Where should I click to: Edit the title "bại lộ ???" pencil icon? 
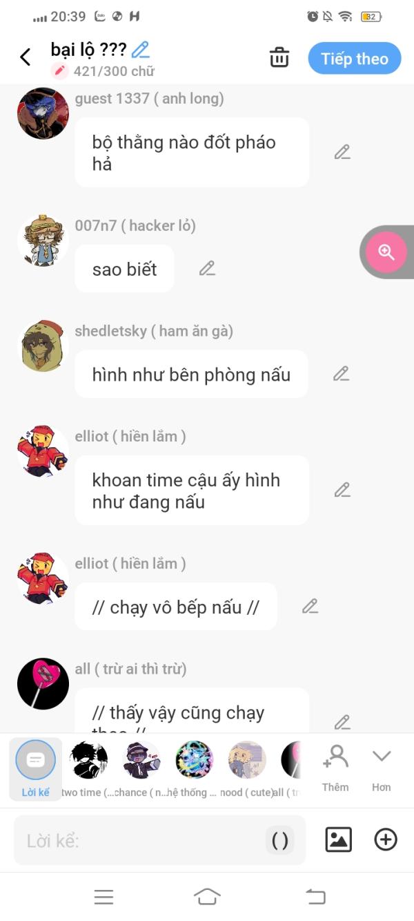coord(141,50)
